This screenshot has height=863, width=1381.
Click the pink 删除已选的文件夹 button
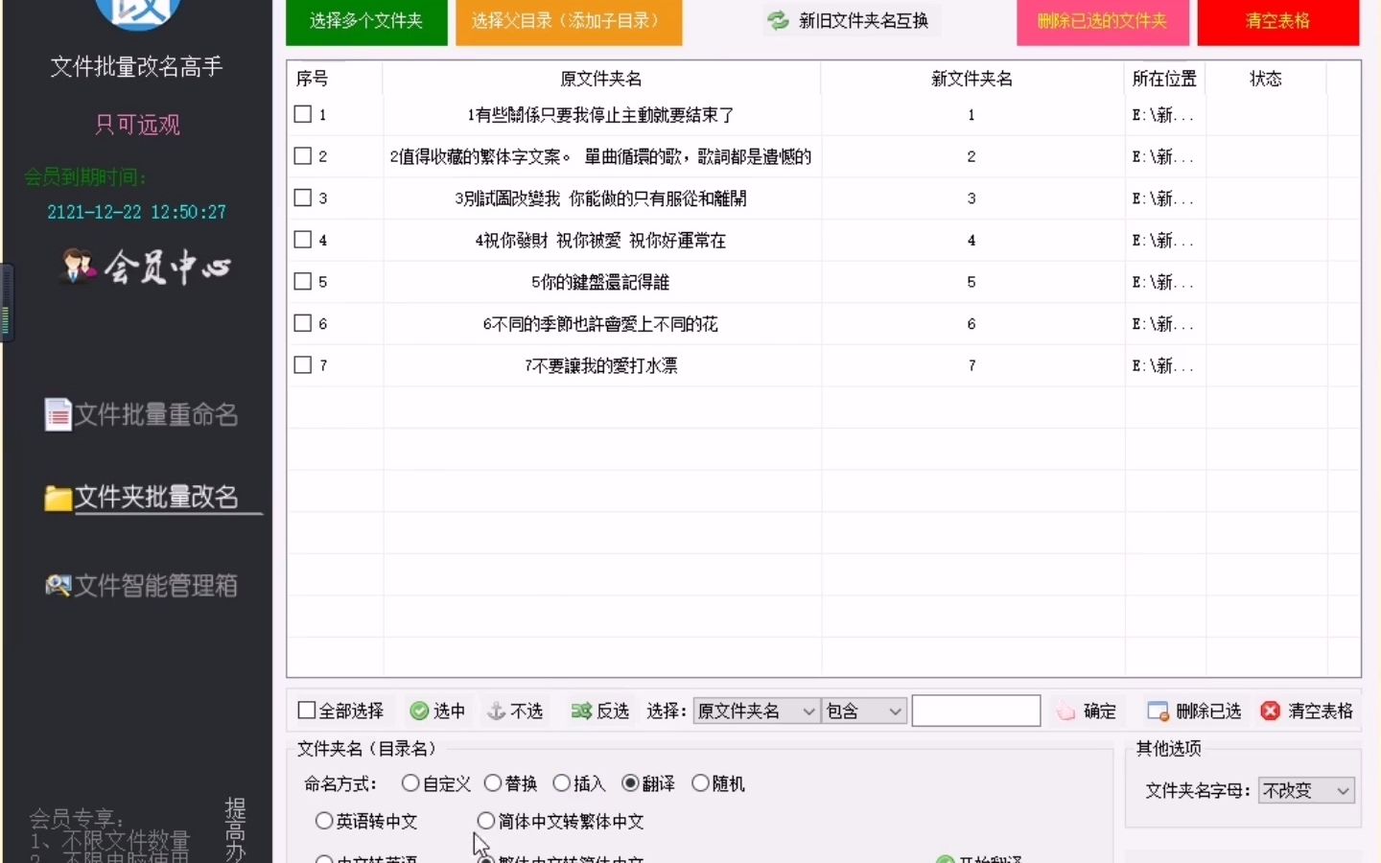pos(1103,21)
